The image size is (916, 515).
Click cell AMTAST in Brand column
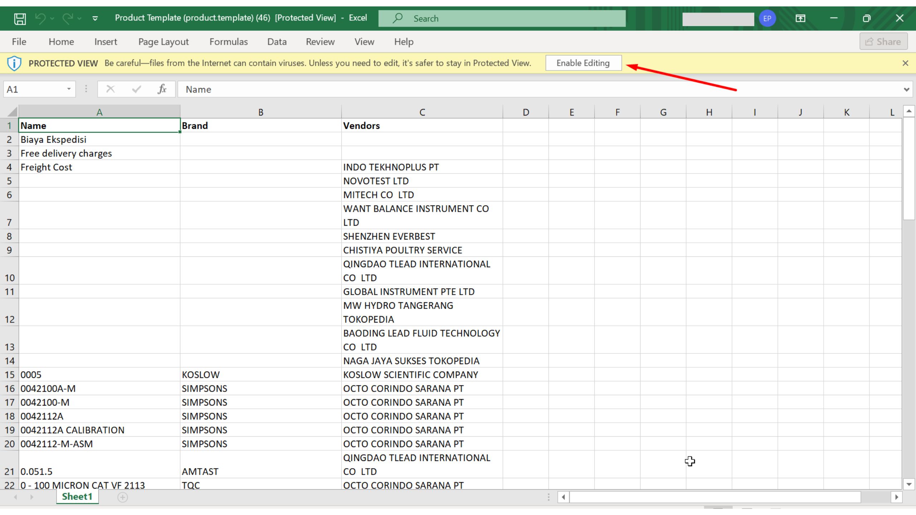tap(261, 464)
